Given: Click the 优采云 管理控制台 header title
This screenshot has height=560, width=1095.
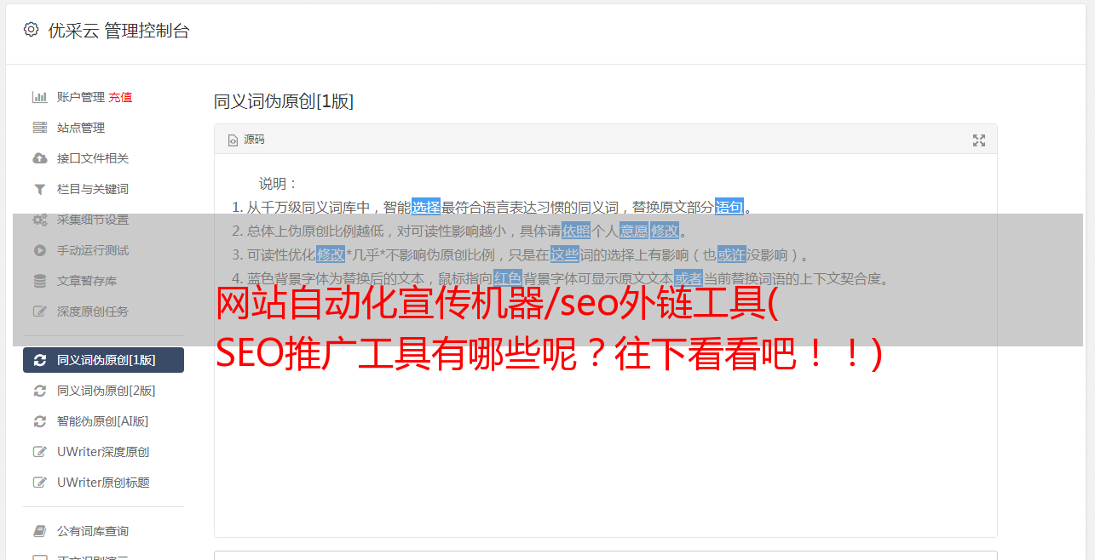Looking at the screenshot, I should click(x=118, y=31).
